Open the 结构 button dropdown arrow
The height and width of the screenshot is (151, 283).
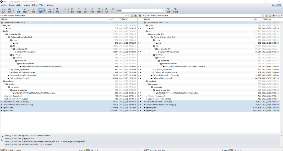click(44, 10)
